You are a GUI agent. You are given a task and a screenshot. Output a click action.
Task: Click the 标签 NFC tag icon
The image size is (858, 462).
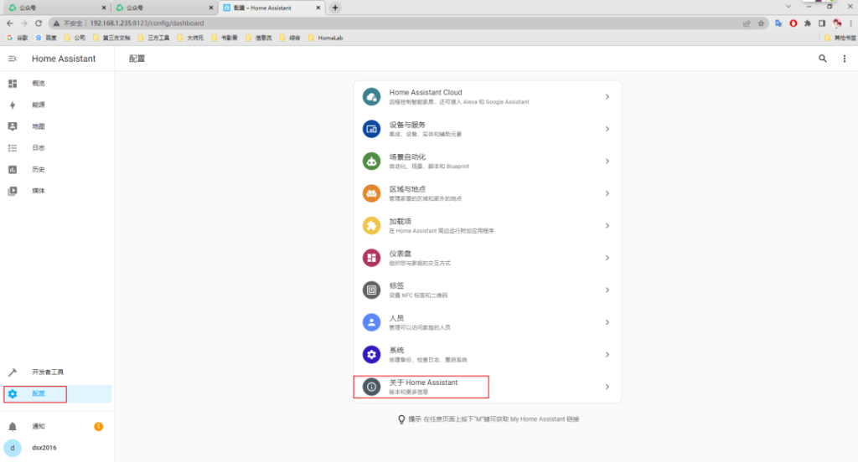pyautogui.click(x=371, y=290)
